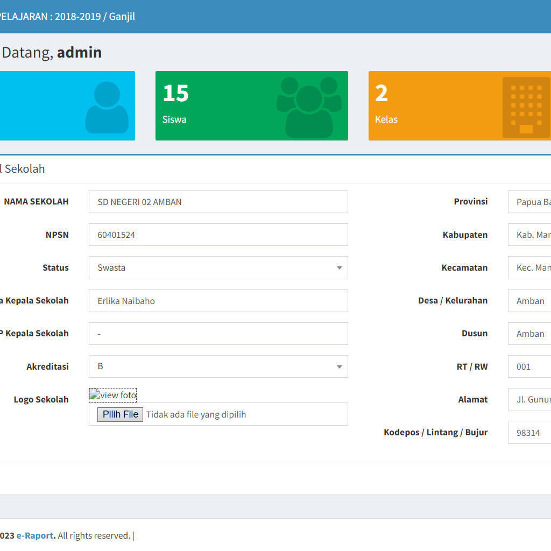Click the NPSN field with 60401524

(x=218, y=235)
